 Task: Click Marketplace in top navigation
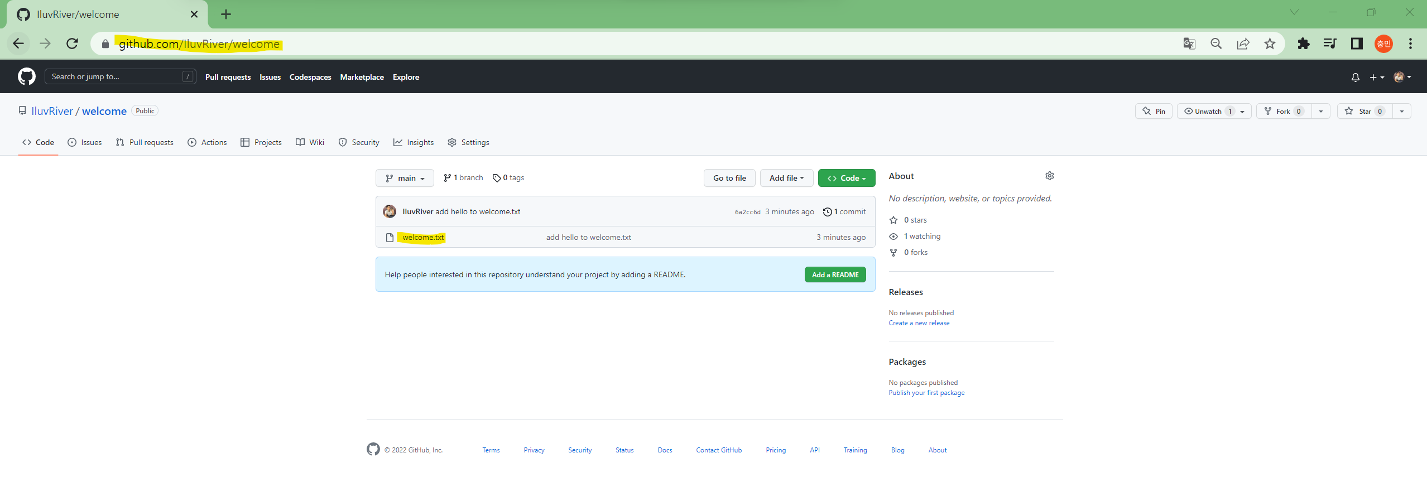pyautogui.click(x=362, y=77)
